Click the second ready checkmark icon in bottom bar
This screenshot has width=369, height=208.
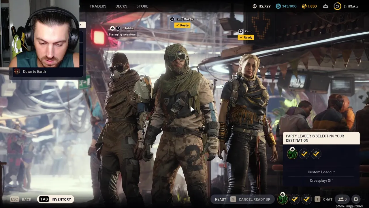306,199
